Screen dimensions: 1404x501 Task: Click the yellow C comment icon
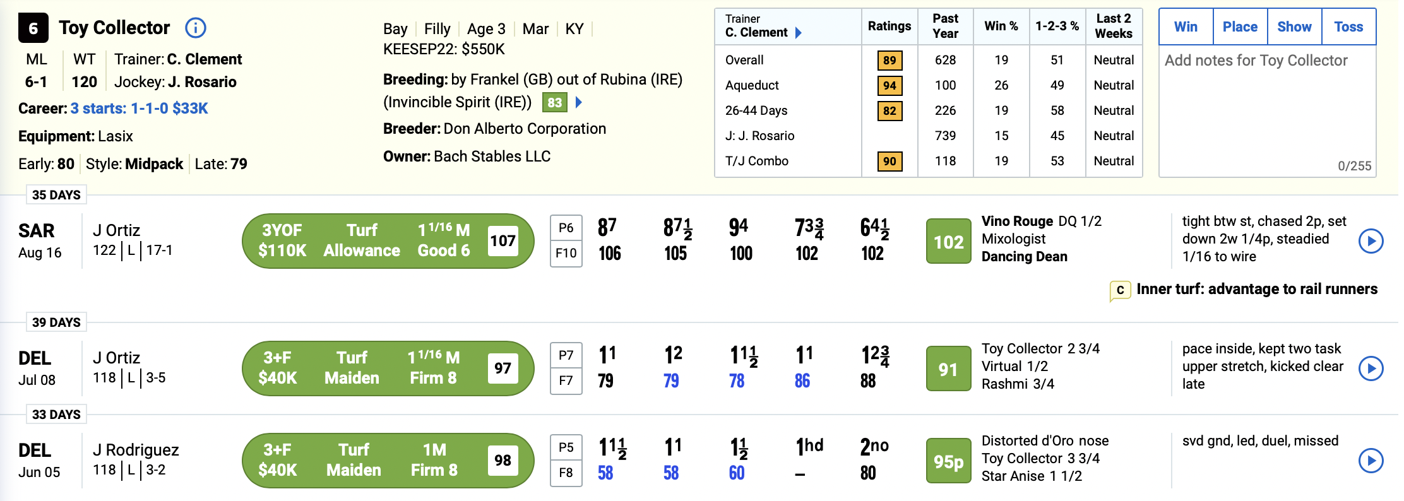(x=1120, y=290)
